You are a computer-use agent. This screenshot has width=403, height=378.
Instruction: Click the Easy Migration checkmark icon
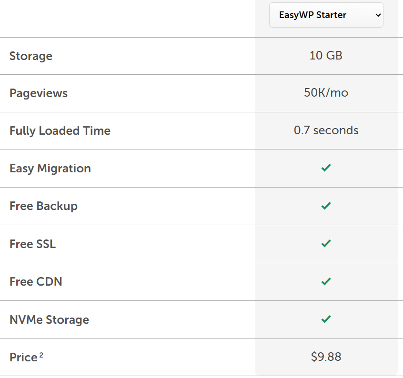(326, 168)
